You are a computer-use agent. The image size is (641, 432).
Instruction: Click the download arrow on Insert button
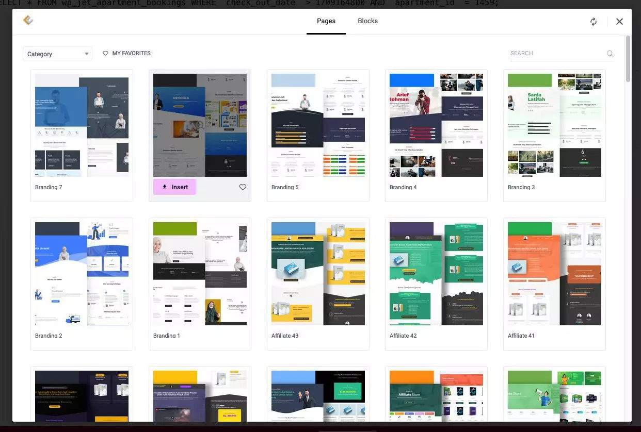(165, 187)
